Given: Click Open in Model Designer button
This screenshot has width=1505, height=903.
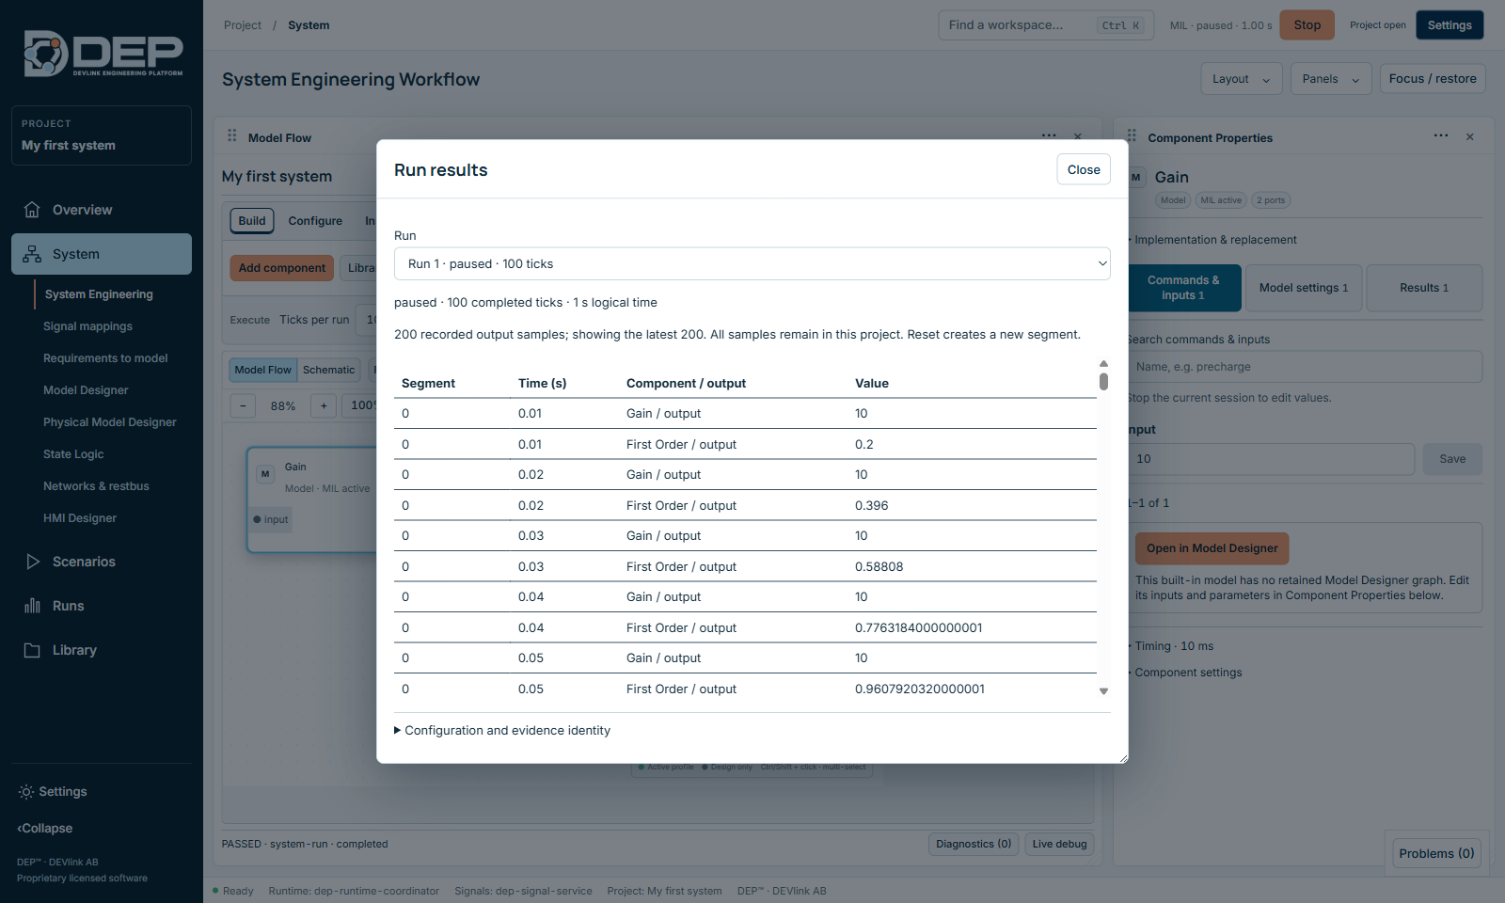Looking at the screenshot, I should 1212,548.
